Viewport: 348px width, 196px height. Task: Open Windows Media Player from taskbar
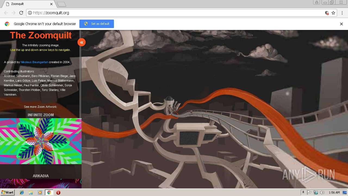coord(40,192)
